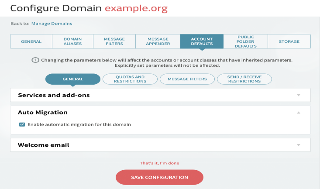Select the Account Defaults tab

point(202,41)
